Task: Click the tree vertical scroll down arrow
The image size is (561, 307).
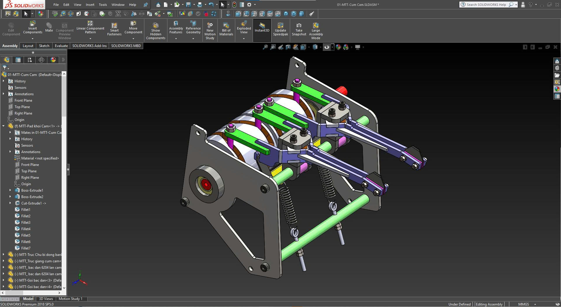Action: coord(64,288)
